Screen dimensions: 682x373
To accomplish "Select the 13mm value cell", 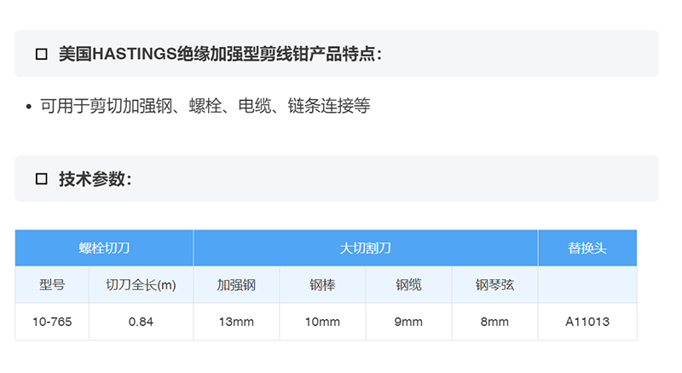I will pyautogui.click(x=236, y=322).
